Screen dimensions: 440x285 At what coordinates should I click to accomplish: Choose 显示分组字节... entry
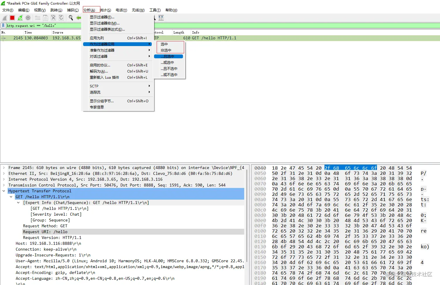coord(118,101)
